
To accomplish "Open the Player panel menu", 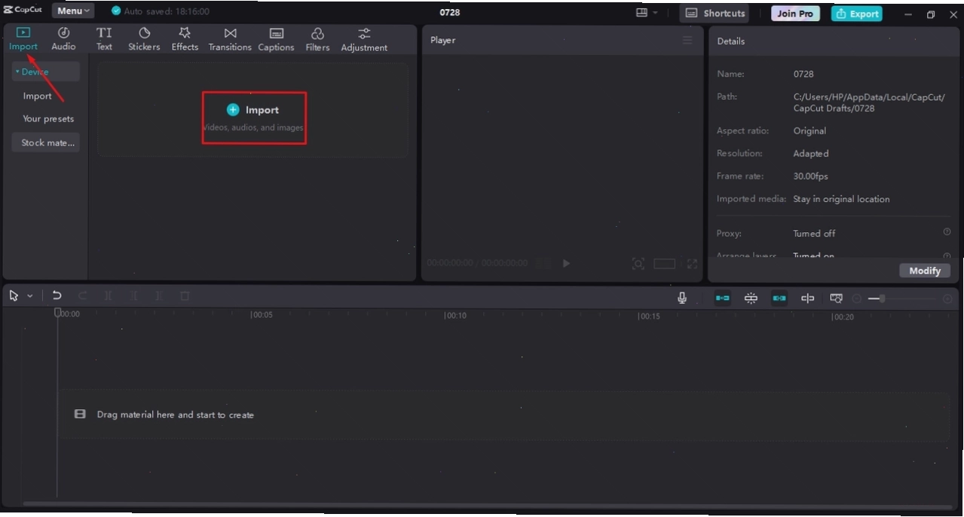I will coord(687,40).
